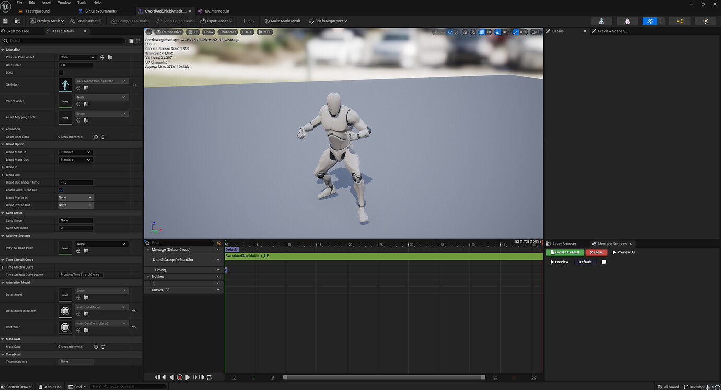721x390 pixels.
Task: Select the rotate transform tool in viewport
Action: (450, 32)
